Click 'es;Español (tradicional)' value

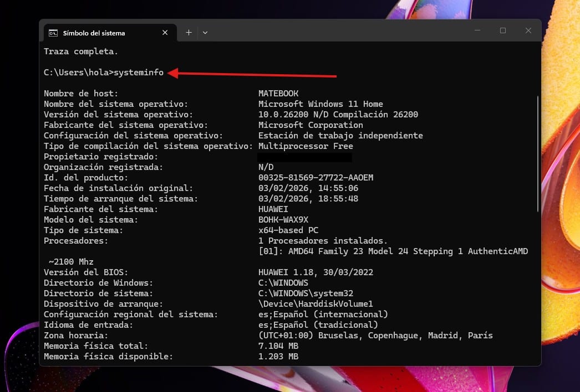pyautogui.click(x=318, y=325)
